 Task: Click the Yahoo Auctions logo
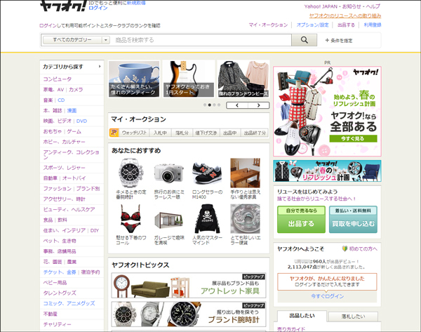pyautogui.click(x=63, y=6)
